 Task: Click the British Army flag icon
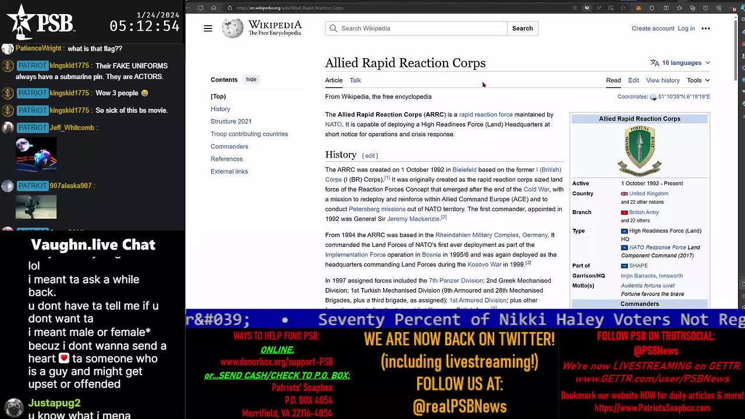(x=625, y=212)
